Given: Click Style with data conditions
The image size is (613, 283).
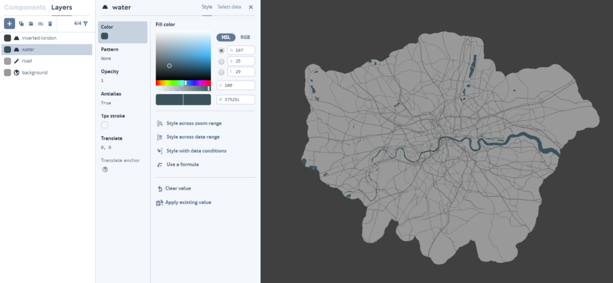Looking at the screenshot, I should 196,151.
